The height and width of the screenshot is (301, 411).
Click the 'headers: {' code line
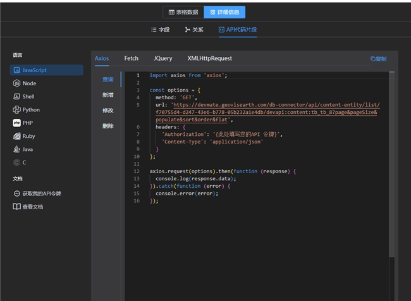(x=170, y=127)
